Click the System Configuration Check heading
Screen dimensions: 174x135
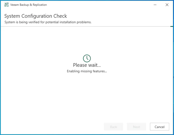[36, 16]
